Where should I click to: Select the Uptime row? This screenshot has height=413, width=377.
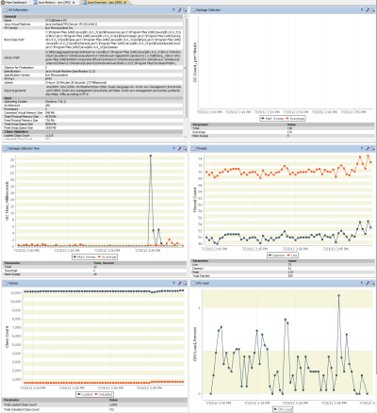point(92,82)
